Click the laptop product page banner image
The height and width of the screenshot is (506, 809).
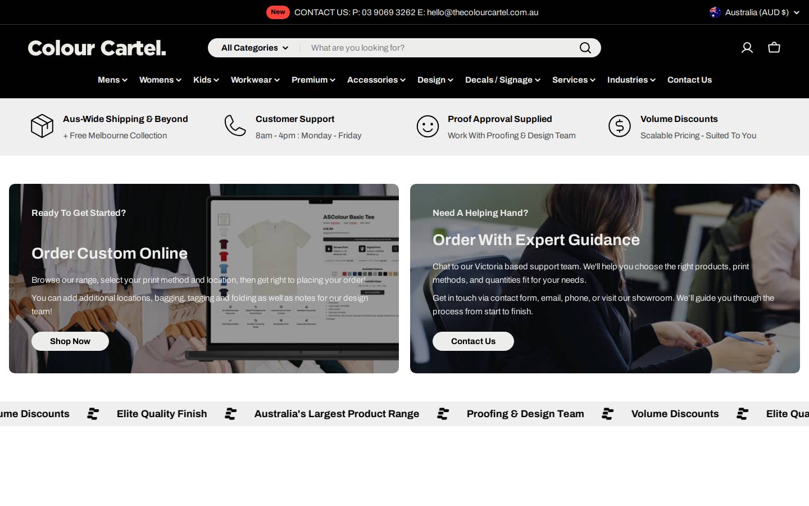click(x=204, y=278)
